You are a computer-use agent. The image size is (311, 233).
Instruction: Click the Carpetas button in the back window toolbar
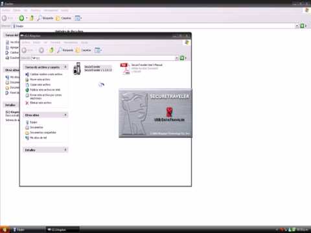pyautogui.click(x=63, y=18)
